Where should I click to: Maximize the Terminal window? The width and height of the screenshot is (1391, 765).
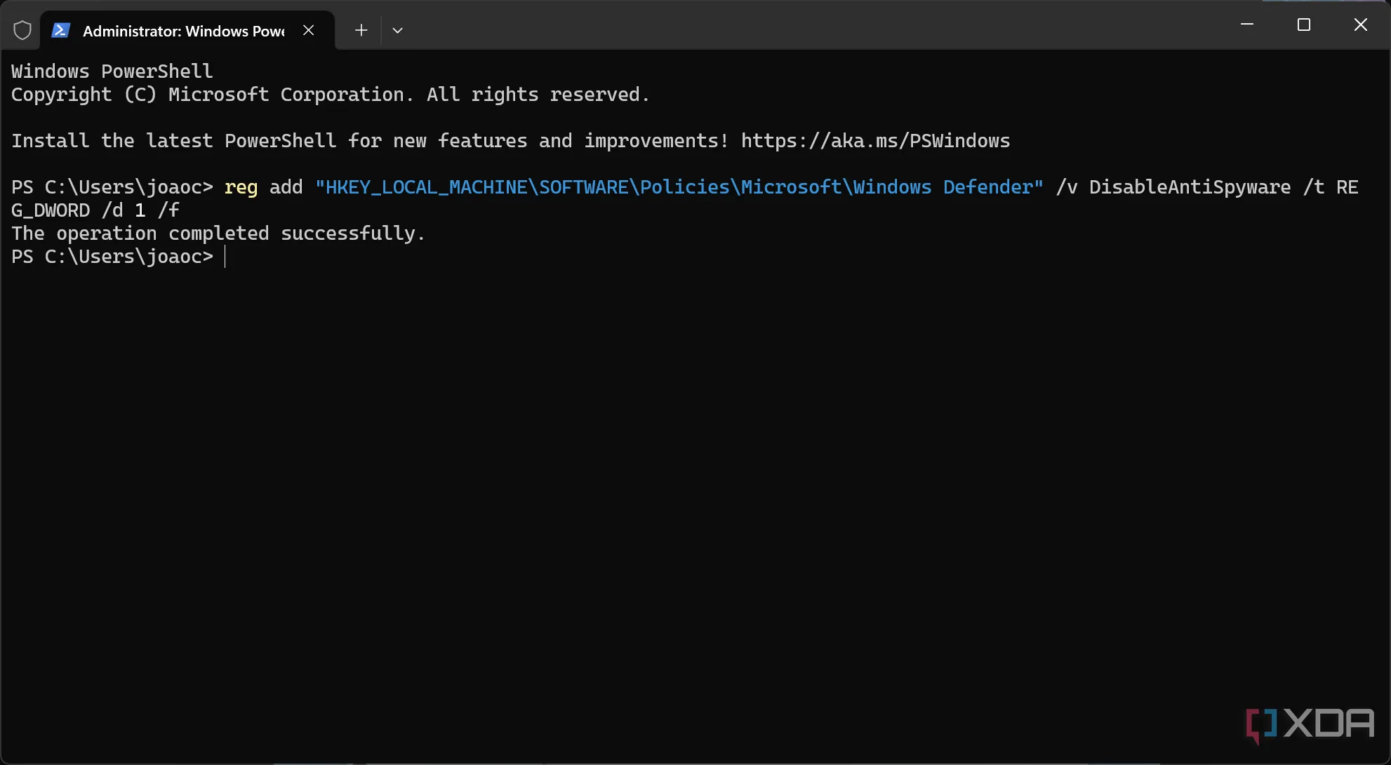(x=1304, y=25)
